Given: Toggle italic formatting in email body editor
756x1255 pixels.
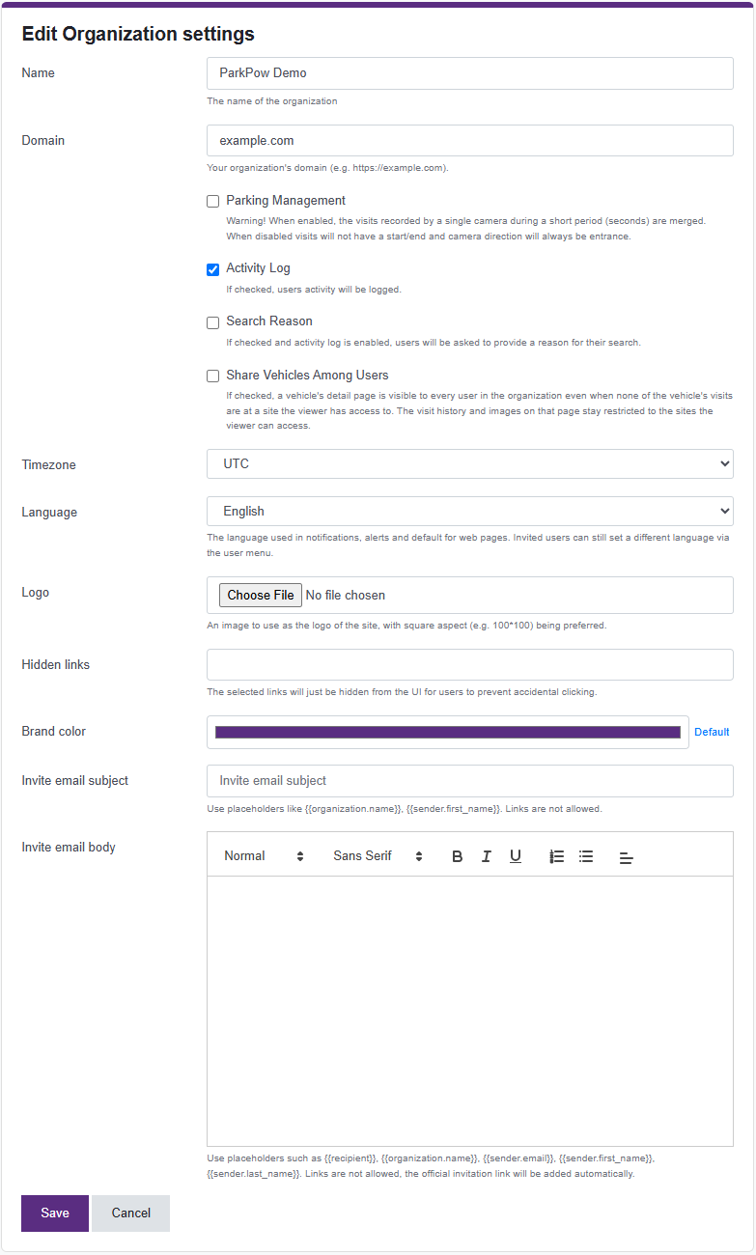Looking at the screenshot, I should [x=487, y=856].
